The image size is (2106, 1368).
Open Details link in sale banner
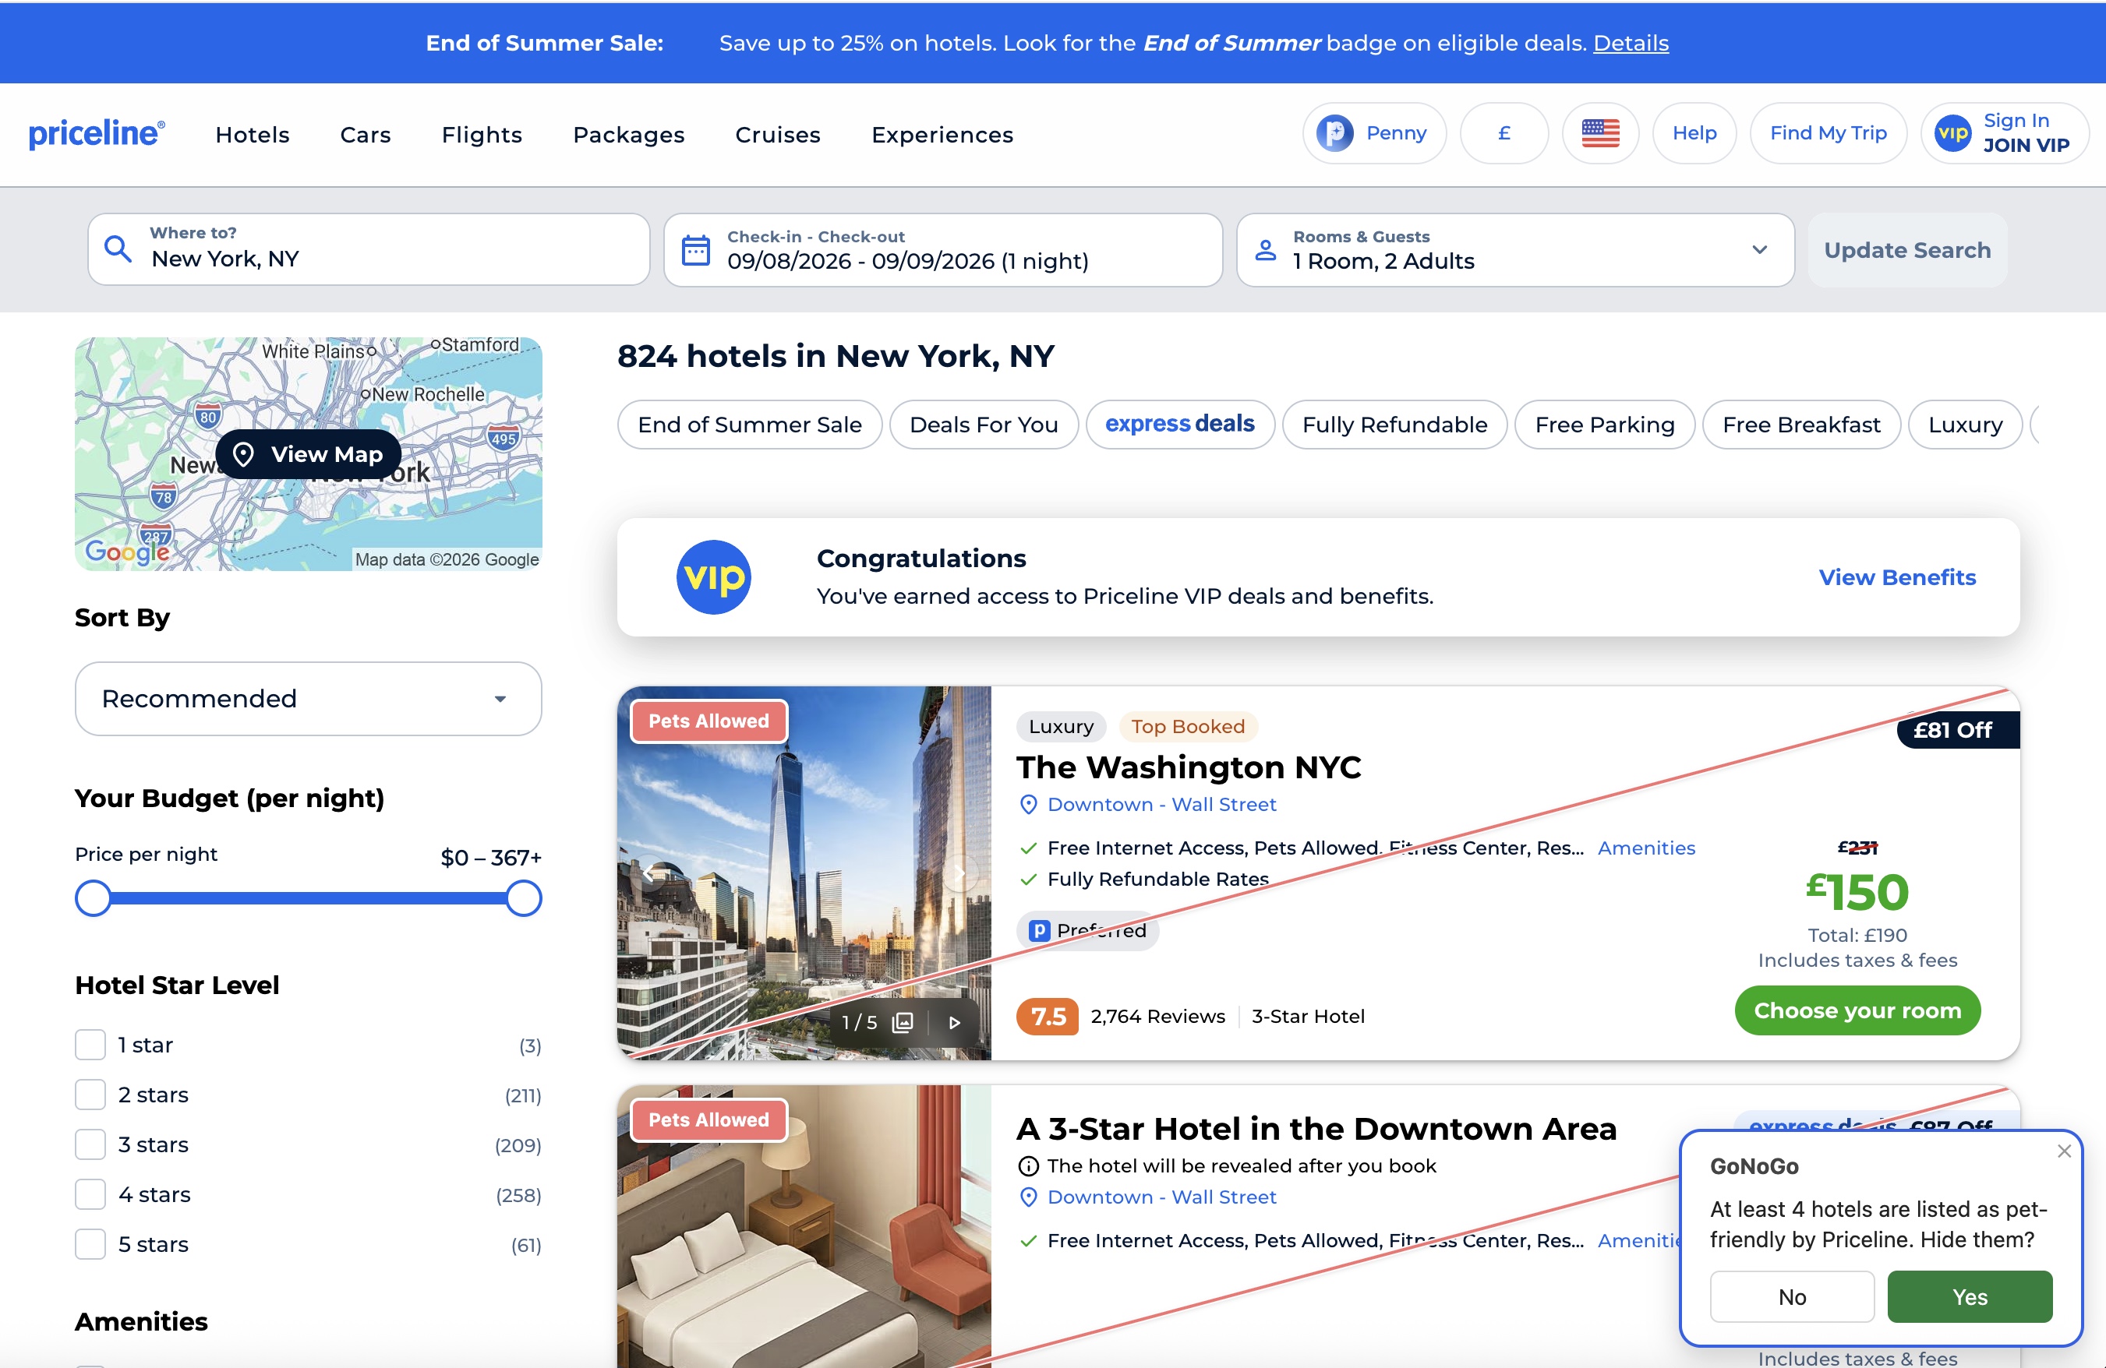point(1631,42)
